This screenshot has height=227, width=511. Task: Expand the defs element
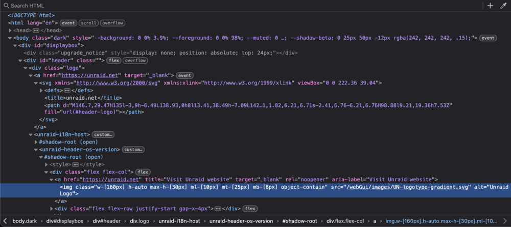(x=41, y=90)
